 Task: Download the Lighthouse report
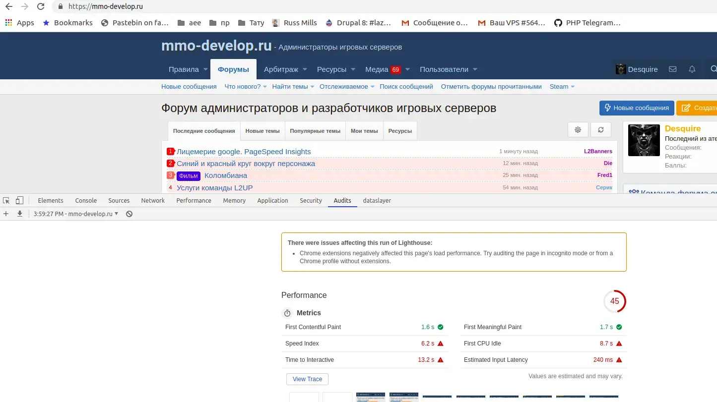[20, 214]
